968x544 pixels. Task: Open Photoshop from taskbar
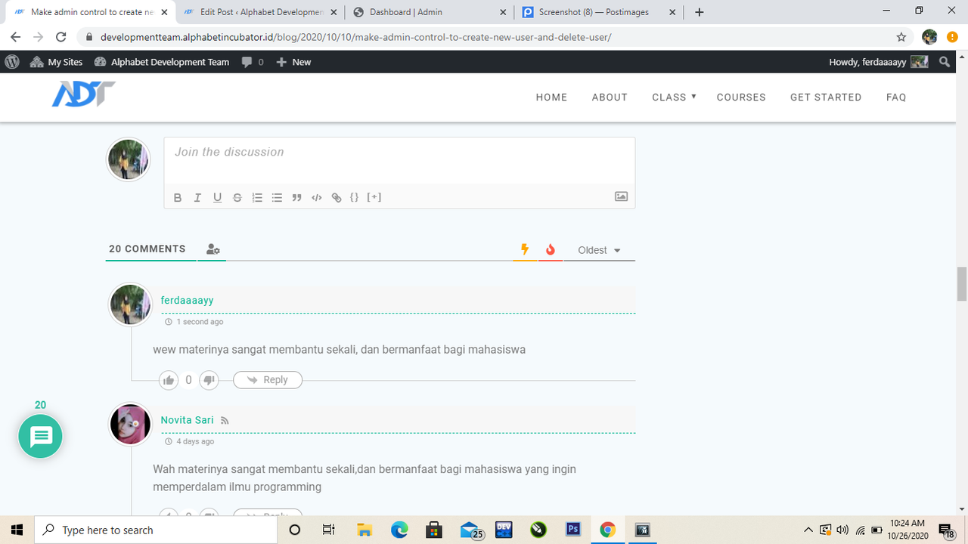tap(573, 530)
